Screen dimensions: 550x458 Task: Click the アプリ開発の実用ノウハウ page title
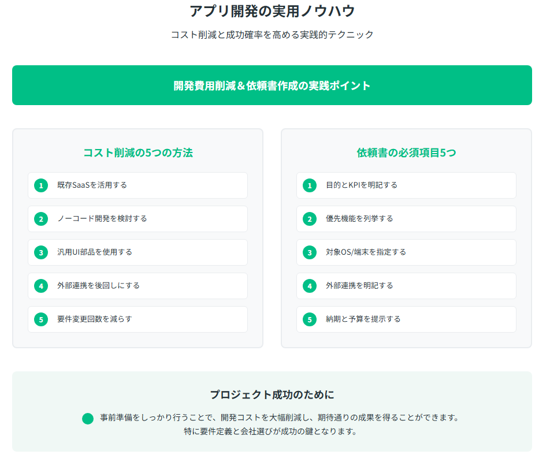(272, 11)
